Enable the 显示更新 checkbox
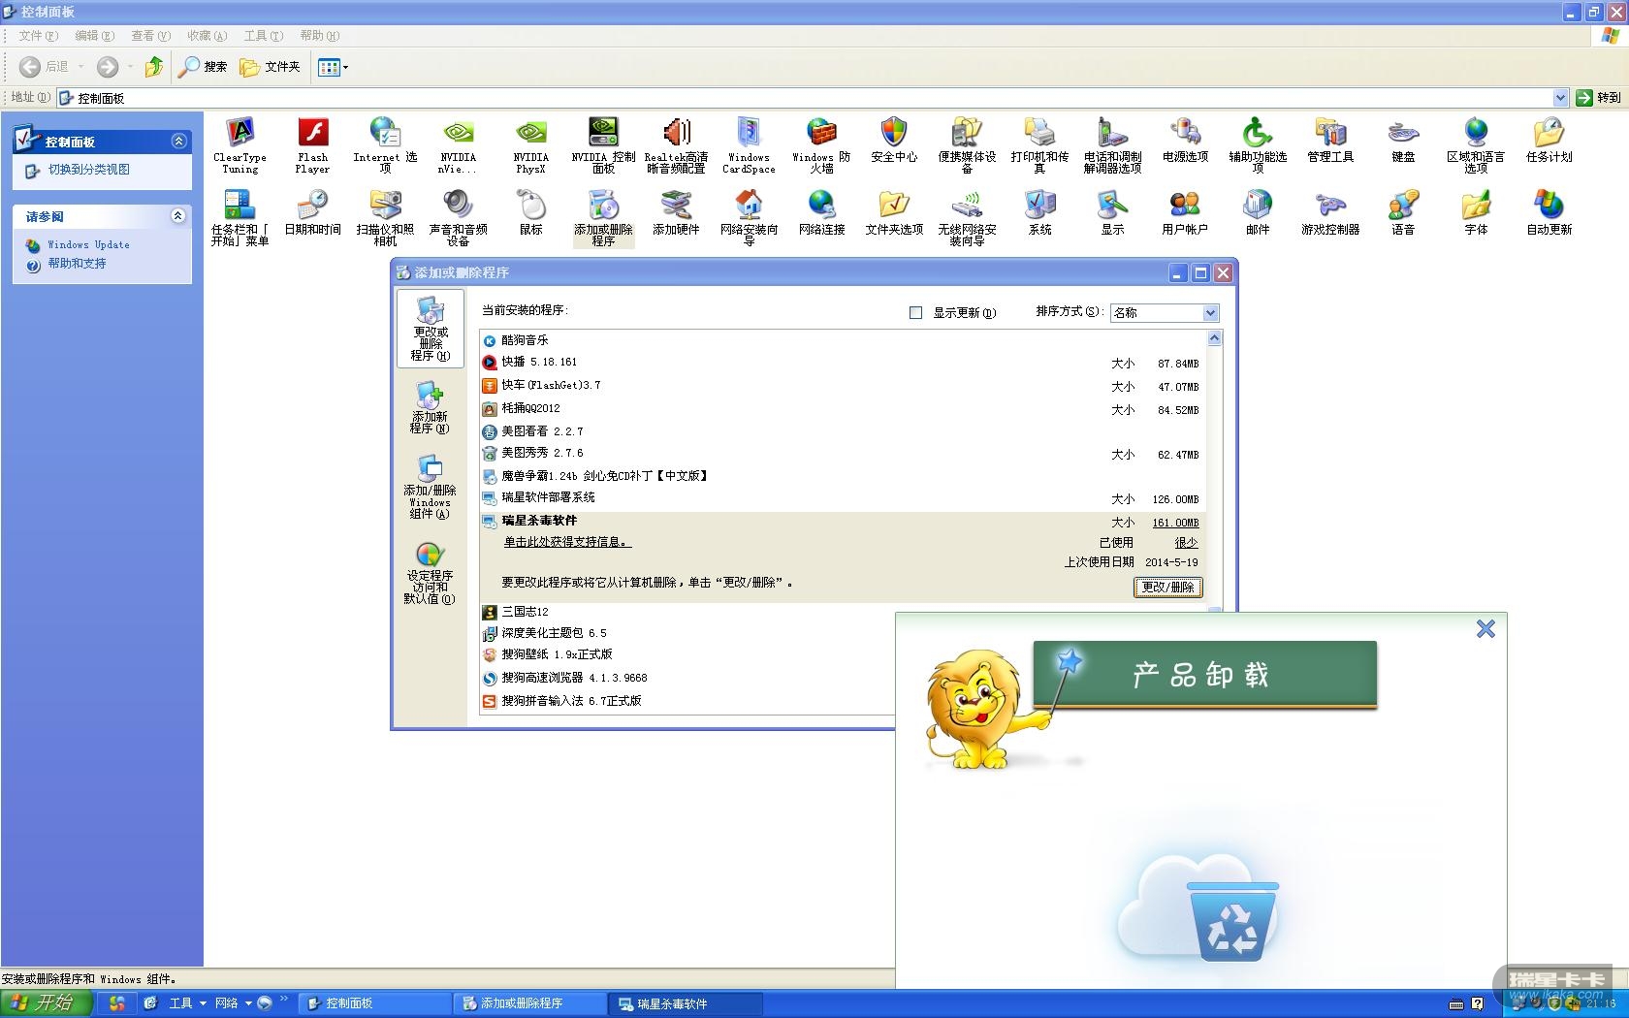1629x1018 pixels. tap(915, 312)
